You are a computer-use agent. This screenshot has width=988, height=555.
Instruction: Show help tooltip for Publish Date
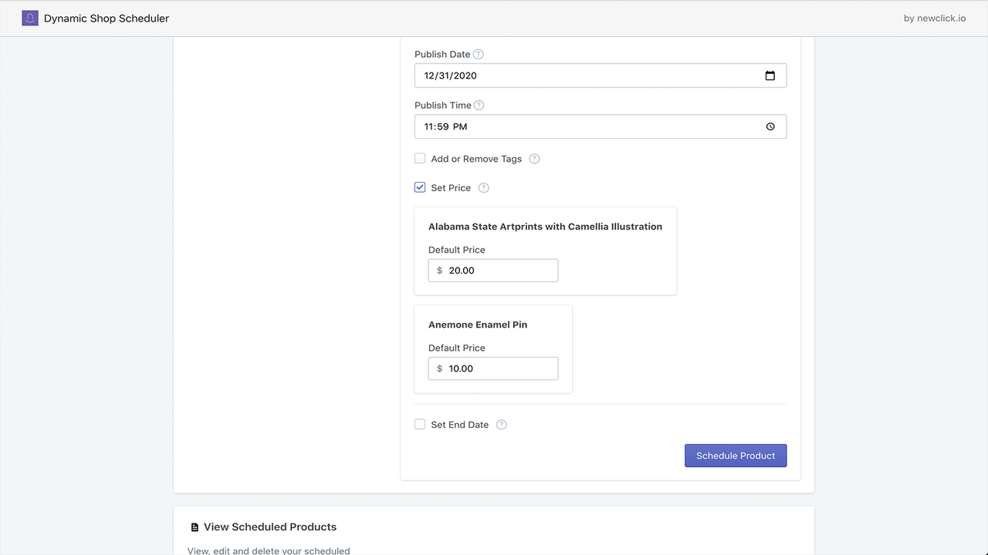tap(479, 54)
